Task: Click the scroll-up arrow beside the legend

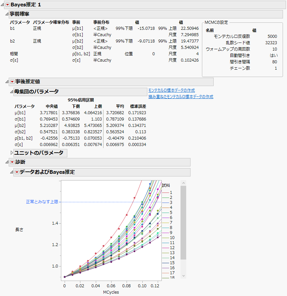Action: point(183,182)
